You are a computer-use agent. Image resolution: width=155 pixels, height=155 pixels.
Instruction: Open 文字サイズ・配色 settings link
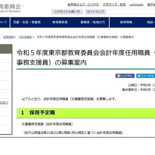(114, 5)
